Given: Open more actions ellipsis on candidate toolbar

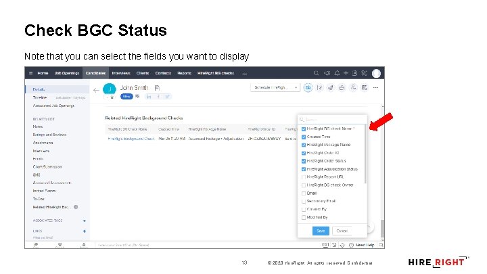Looking at the screenshot, I should pyautogui.click(x=376, y=88).
